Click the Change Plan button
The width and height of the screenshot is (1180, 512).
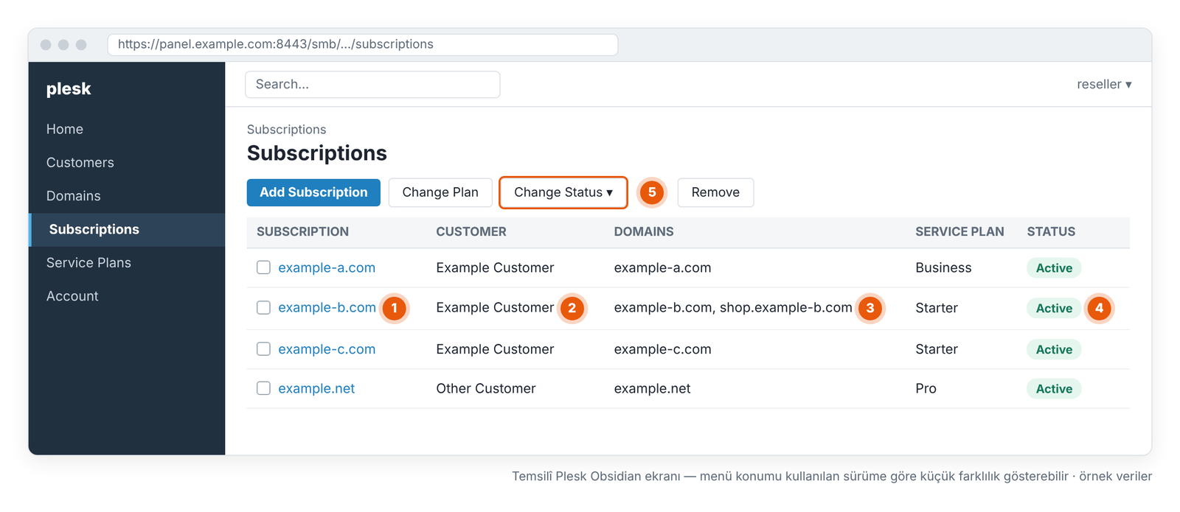click(x=440, y=192)
